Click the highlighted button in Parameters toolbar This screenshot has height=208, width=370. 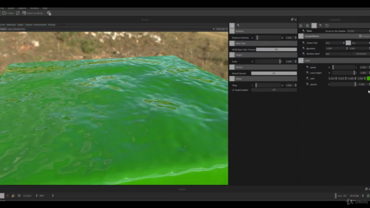coord(314,25)
